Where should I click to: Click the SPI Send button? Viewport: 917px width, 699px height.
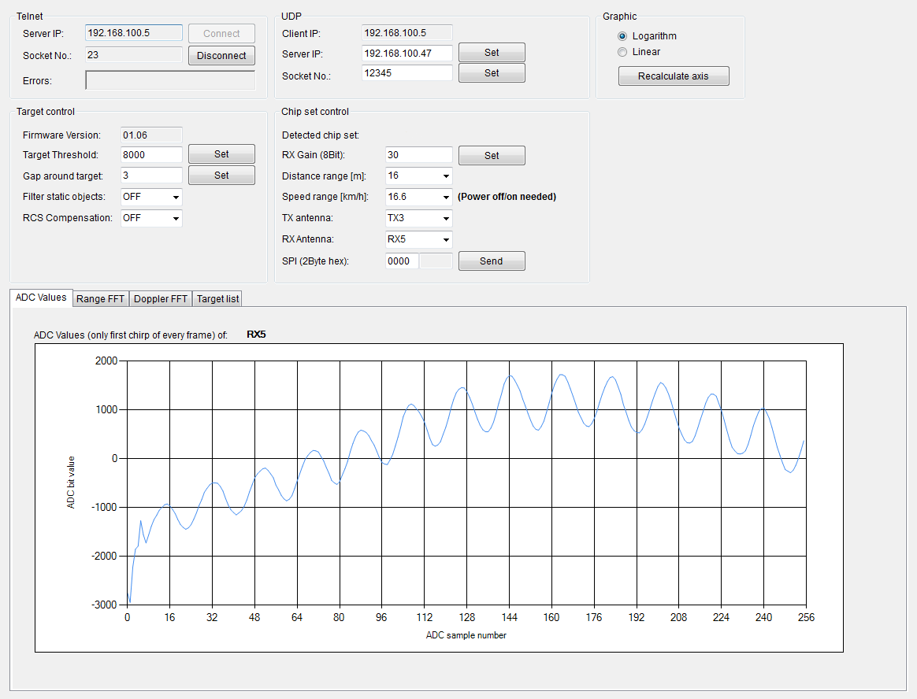point(492,261)
